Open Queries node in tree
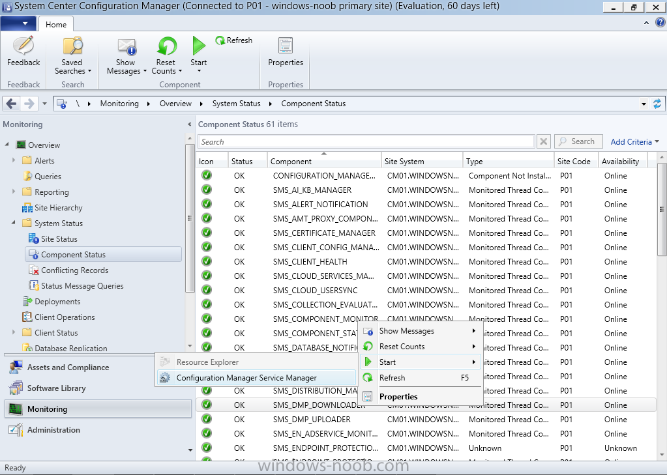This screenshot has height=475, width=667. (x=48, y=177)
